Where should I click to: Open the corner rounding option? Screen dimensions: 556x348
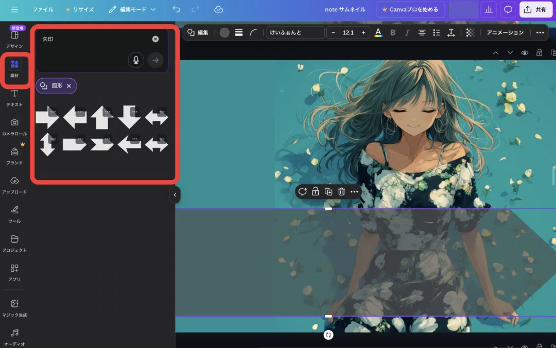(x=253, y=32)
